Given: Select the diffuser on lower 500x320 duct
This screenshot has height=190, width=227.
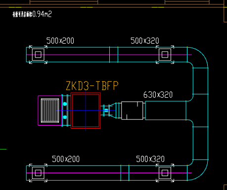Looking at the screenshot, I should pos(165,173).
